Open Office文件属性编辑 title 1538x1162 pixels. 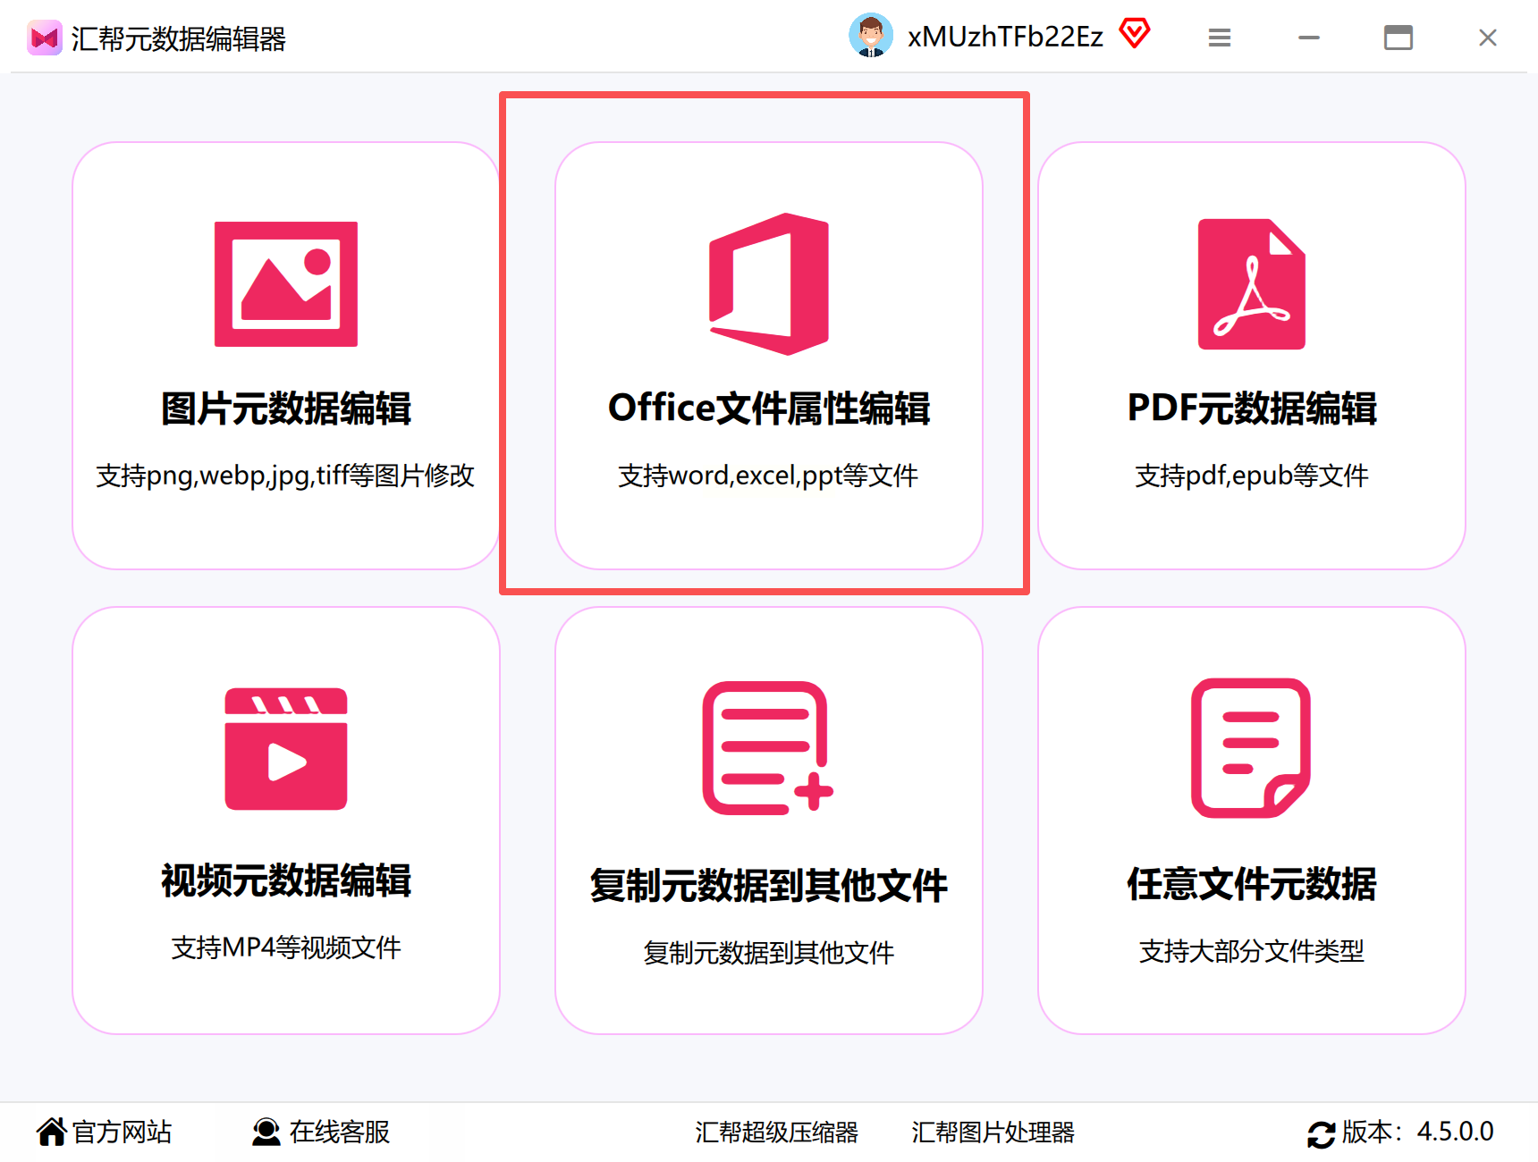[x=769, y=408]
